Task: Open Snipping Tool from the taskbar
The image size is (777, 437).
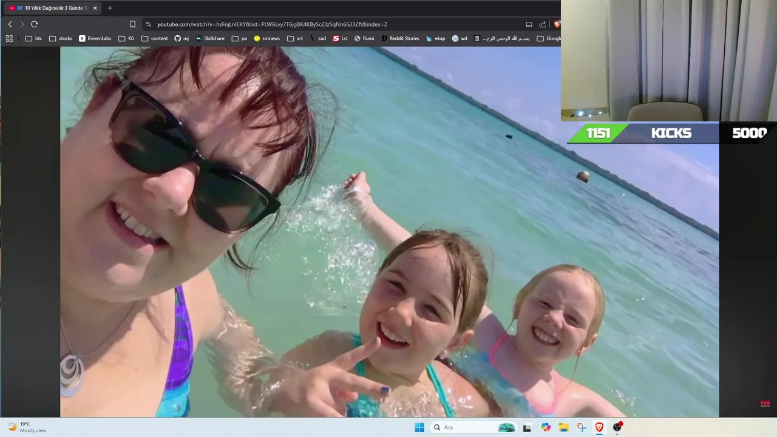Action: pyautogui.click(x=582, y=427)
